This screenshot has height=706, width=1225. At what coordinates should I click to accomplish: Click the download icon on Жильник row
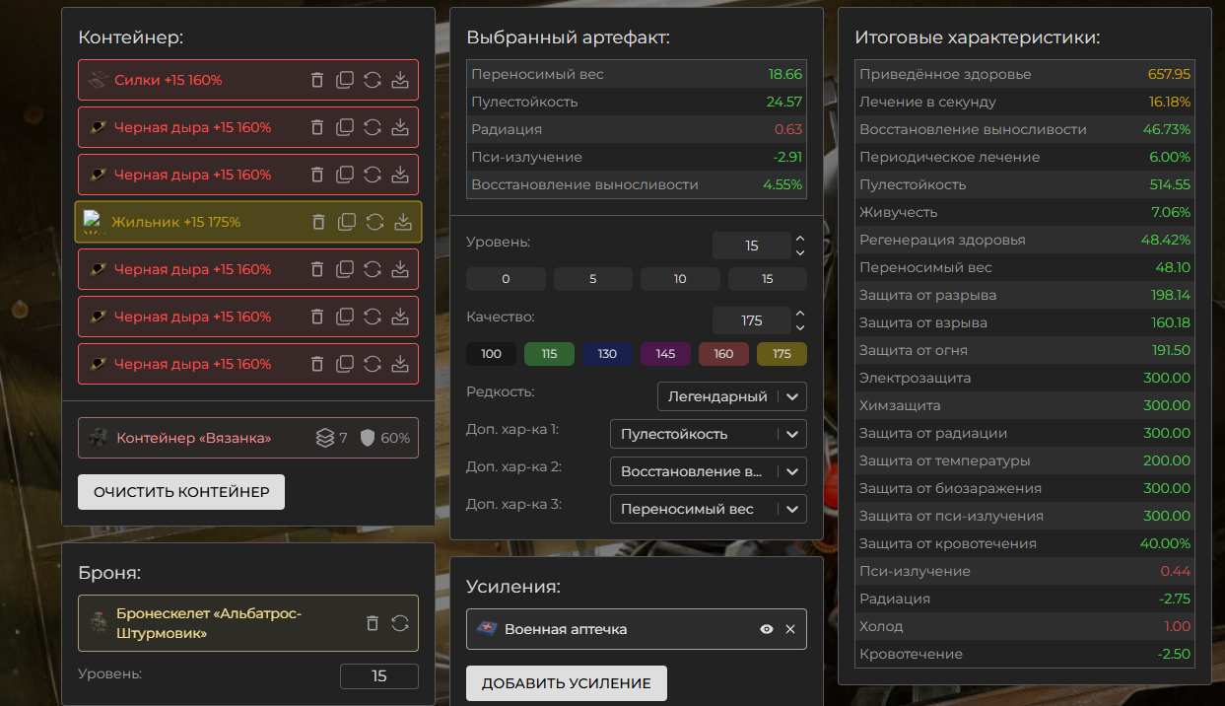(x=402, y=222)
